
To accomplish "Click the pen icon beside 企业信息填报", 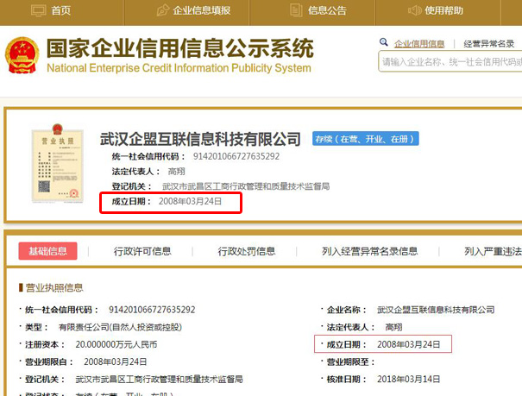I will pos(163,10).
